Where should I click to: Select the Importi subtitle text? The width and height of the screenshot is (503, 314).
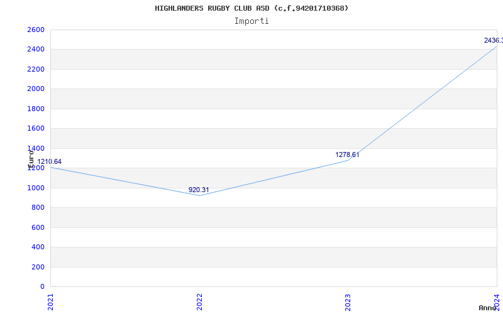pyautogui.click(x=251, y=21)
